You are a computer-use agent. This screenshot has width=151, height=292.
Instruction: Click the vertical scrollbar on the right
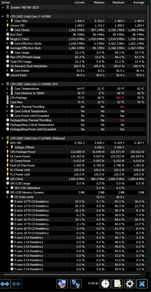[148, 75]
